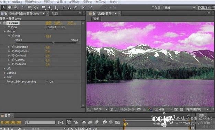This screenshot has height=130, width=215.
Task: Click the 背景 composition name button in viewer
Action: [96, 18]
